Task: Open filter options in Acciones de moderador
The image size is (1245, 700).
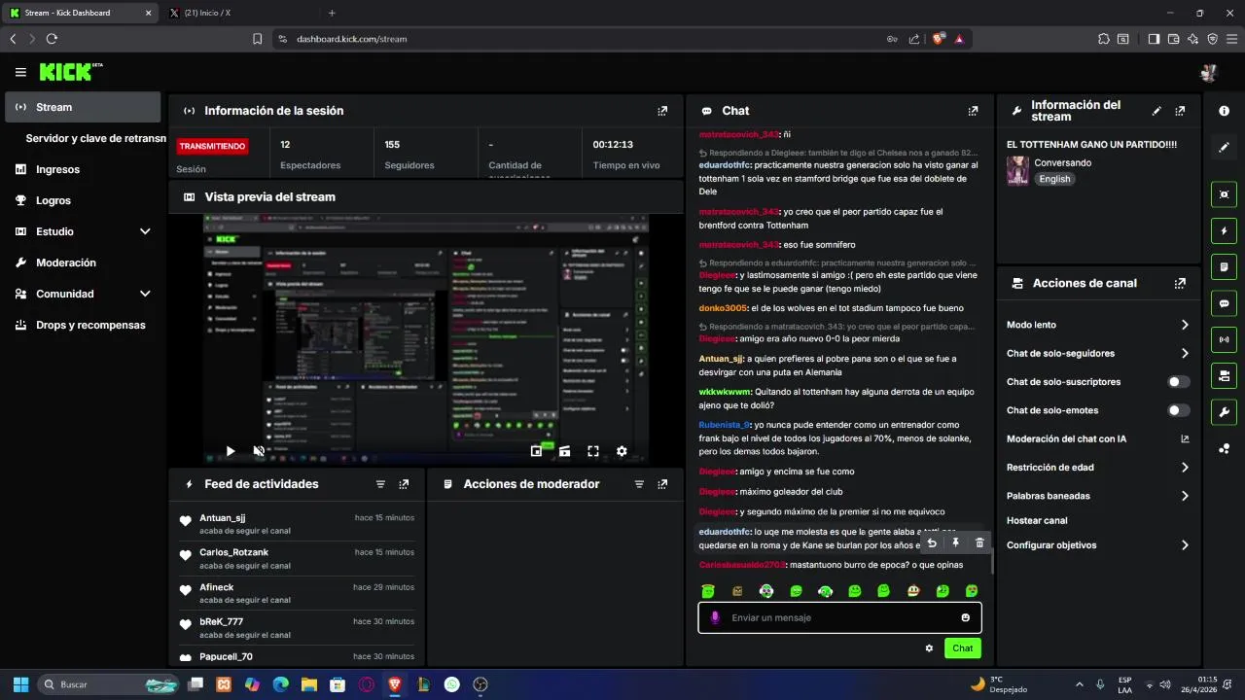Action: (x=639, y=484)
